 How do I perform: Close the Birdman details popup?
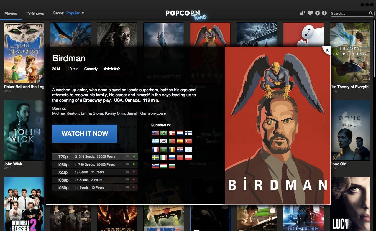coord(327,50)
